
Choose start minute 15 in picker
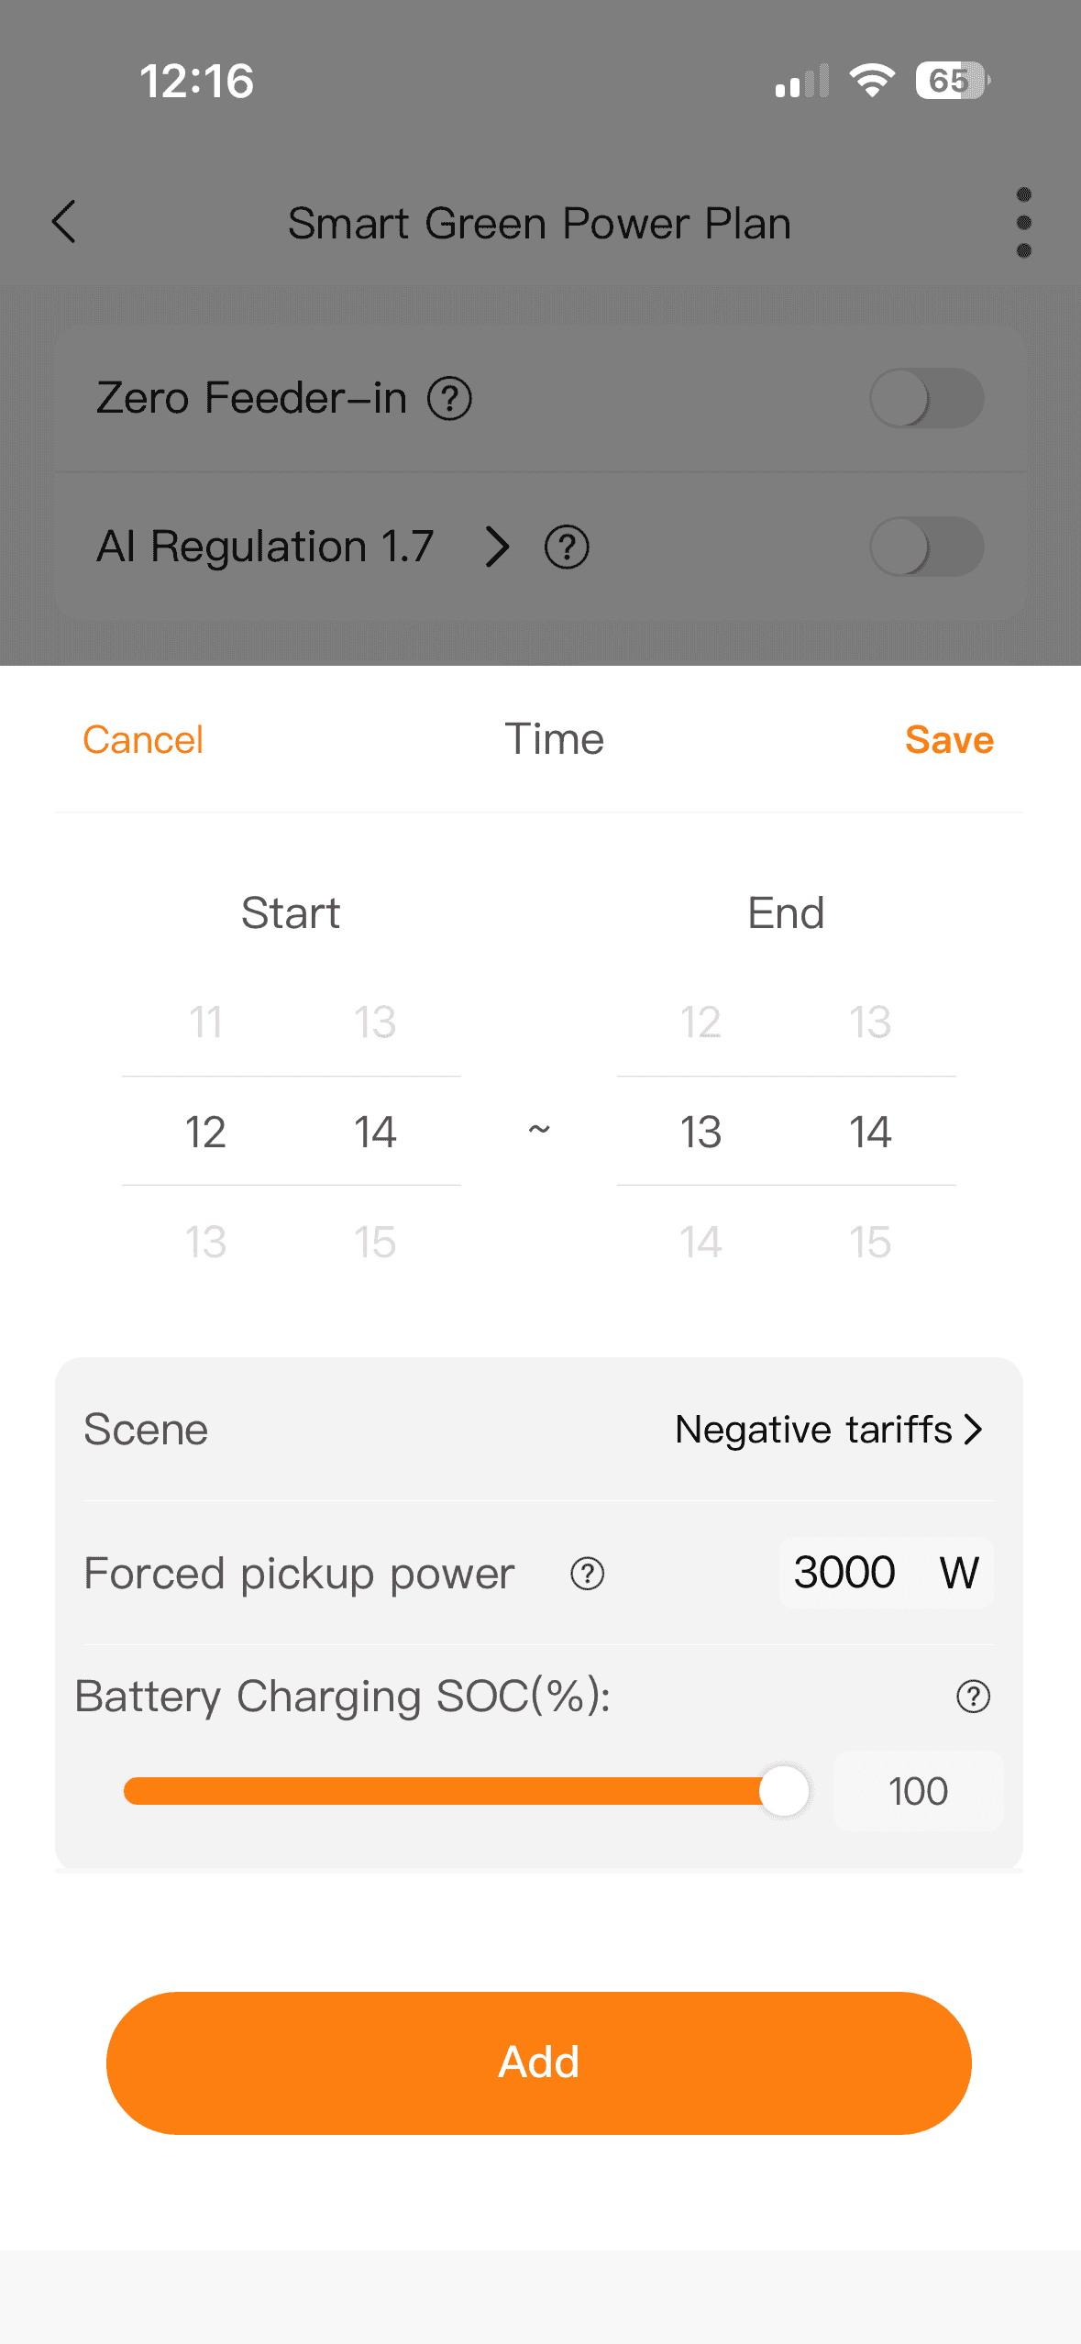pos(375,1243)
